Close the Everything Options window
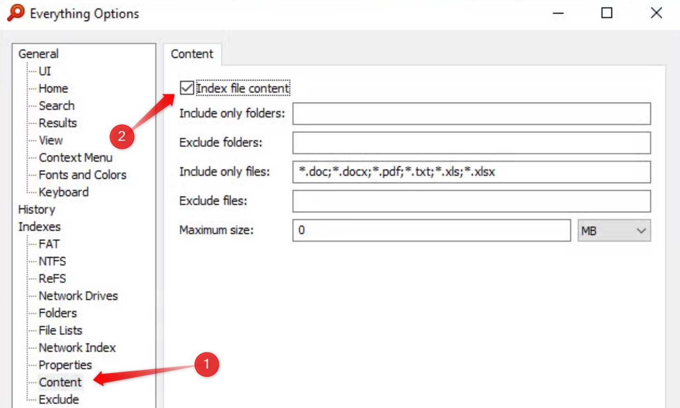This screenshot has height=408, width=680. 656,13
